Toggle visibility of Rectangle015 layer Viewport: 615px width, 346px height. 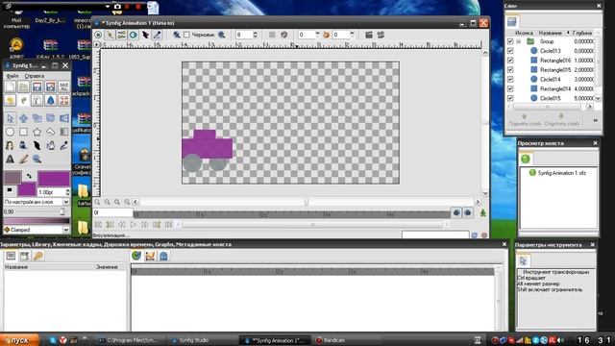510,70
